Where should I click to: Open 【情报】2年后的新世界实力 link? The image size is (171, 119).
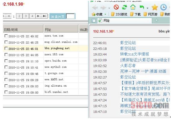[x=145, y=83]
